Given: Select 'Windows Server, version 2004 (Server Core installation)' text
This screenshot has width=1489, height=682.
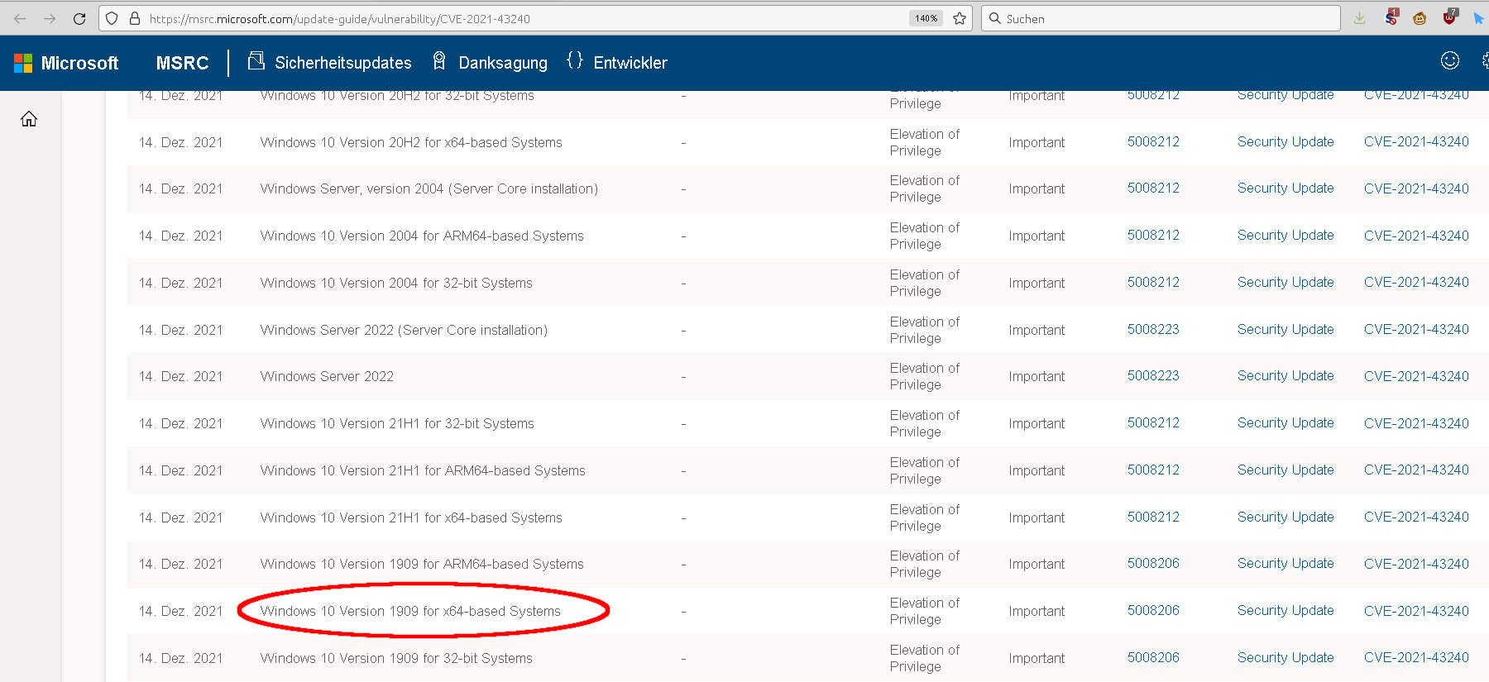Looking at the screenshot, I should pos(429,188).
